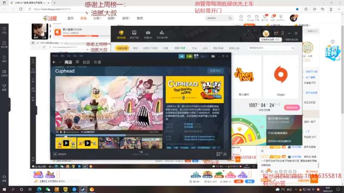The image size is (344, 193).
Task: Expand the Douyu 分类 dropdown
Action: pos(97,18)
